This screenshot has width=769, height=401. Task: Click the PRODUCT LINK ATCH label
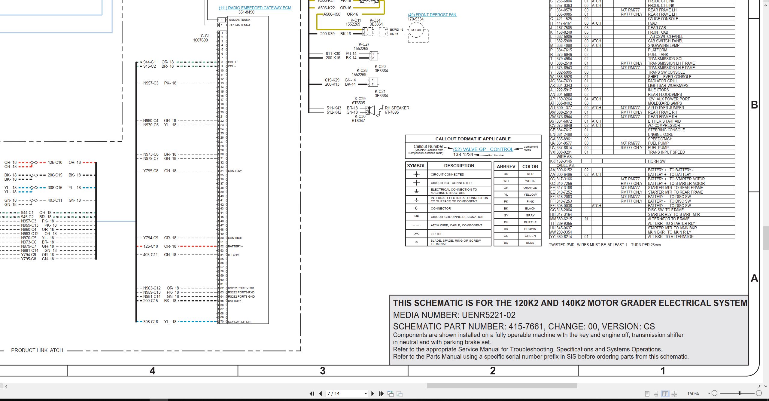[37, 350]
